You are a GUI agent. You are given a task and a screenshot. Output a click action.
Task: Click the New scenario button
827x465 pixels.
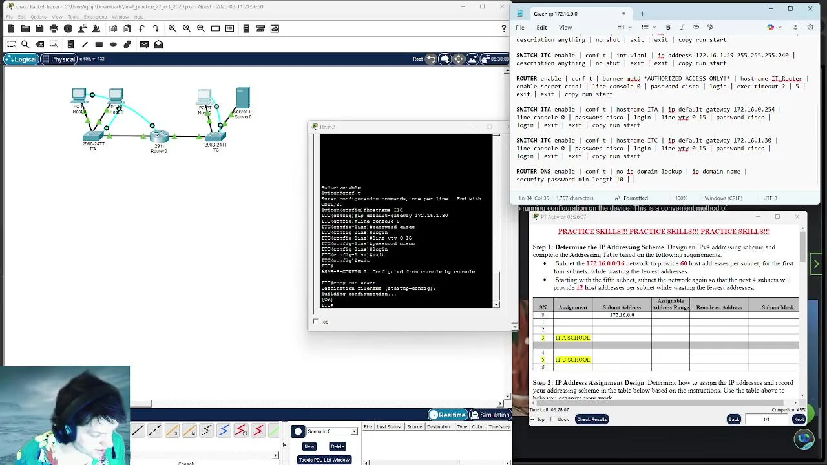pyautogui.click(x=309, y=446)
